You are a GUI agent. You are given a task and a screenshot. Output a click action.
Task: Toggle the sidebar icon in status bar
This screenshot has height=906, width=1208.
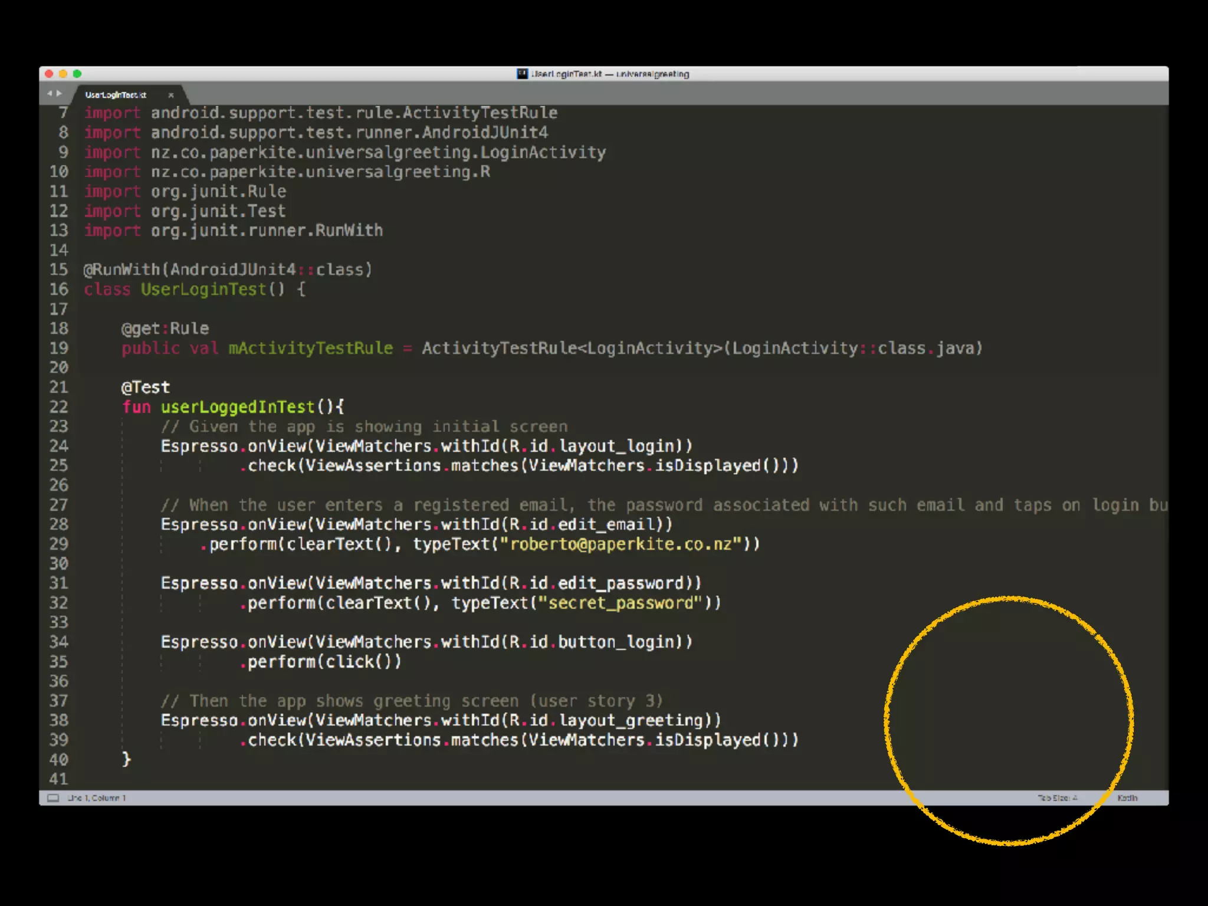53,798
